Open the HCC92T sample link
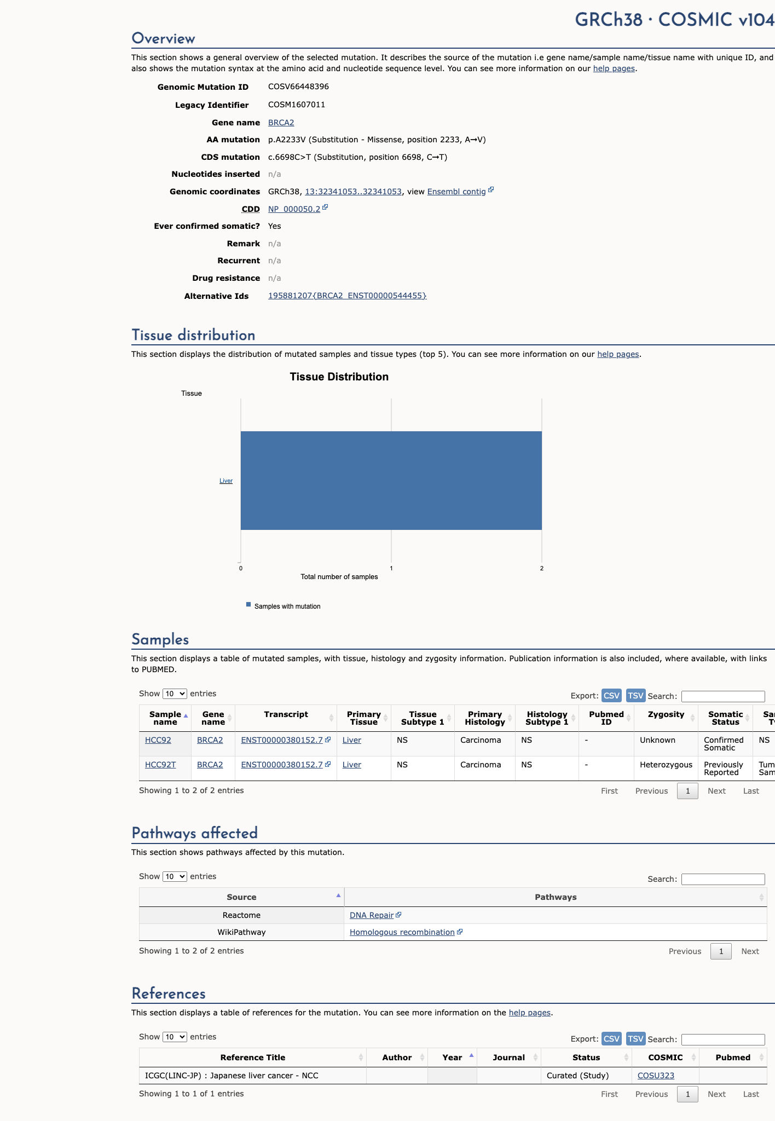 coord(160,765)
